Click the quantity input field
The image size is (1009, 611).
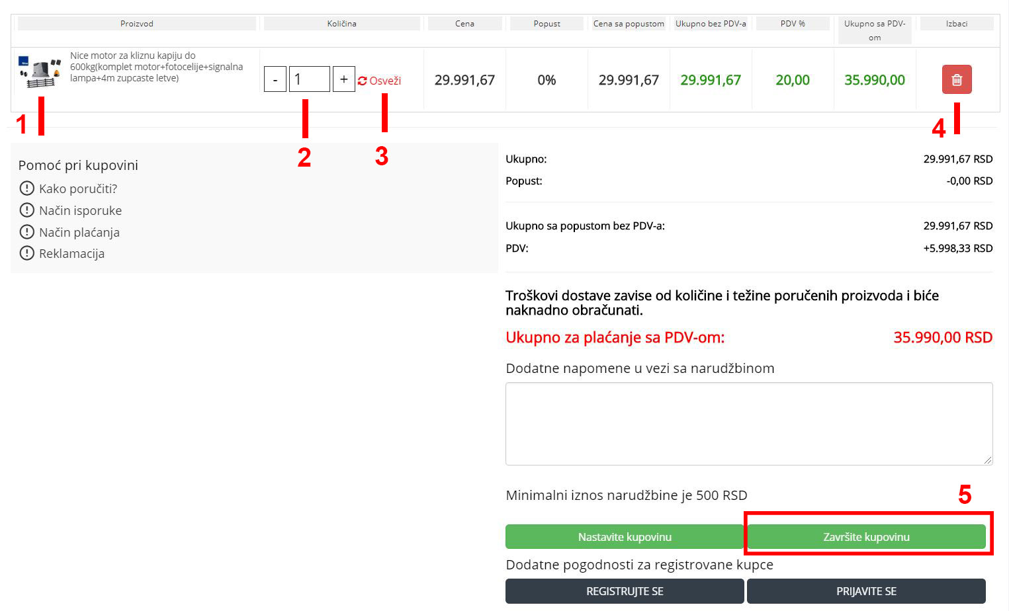tap(309, 79)
